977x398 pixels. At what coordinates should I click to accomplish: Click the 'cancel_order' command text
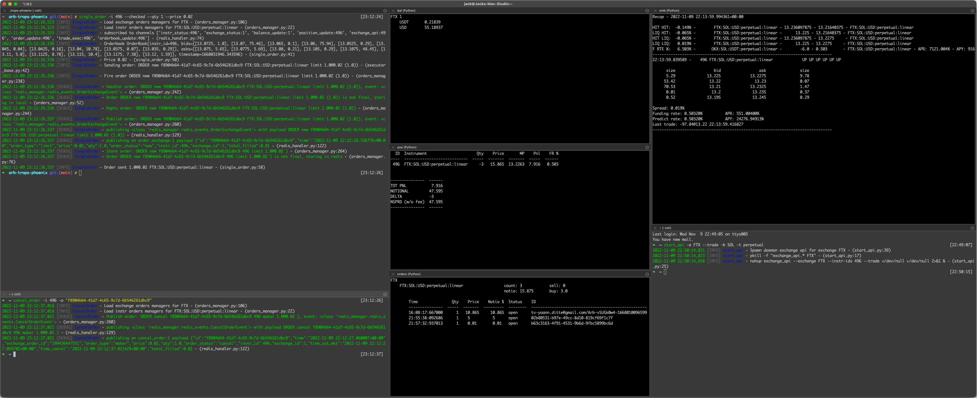coord(27,300)
